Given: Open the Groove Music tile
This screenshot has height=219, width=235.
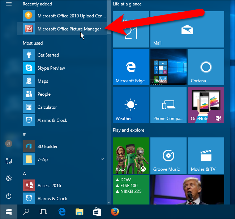Looking at the screenshot, I should point(168,156).
